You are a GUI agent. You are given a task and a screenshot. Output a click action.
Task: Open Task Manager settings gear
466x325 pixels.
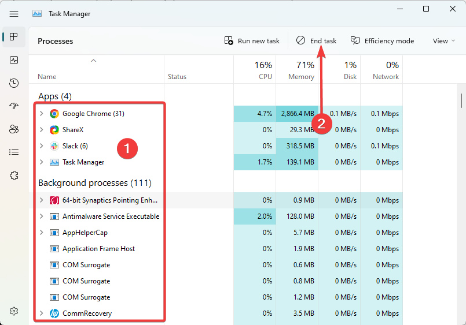coord(14,311)
